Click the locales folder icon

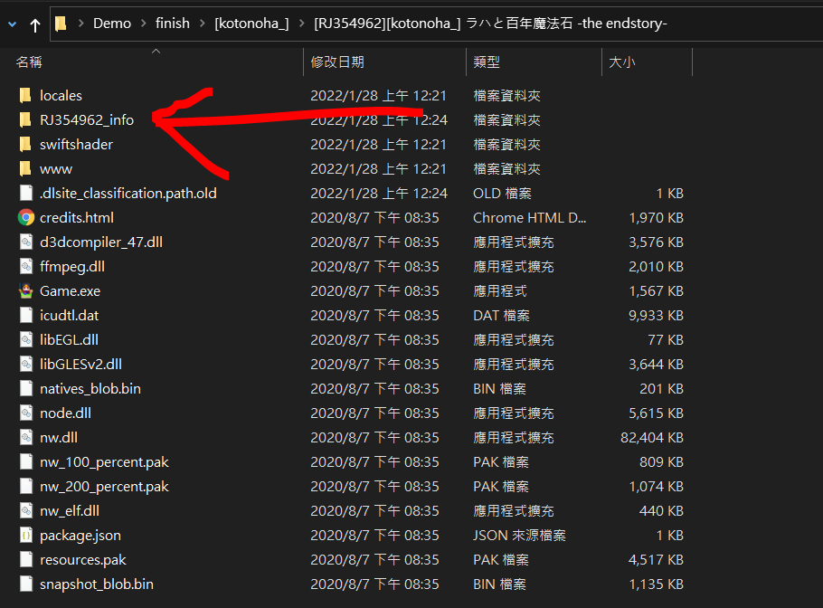coord(25,96)
